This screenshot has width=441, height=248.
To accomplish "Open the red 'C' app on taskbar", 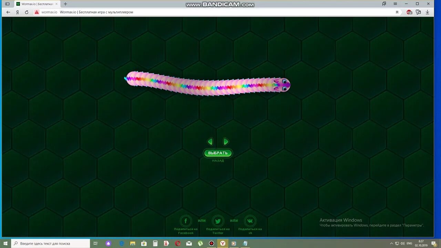I will tap(178, 244).
